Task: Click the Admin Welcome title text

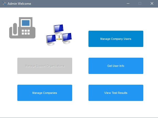Action: click(x=19, y=4)
